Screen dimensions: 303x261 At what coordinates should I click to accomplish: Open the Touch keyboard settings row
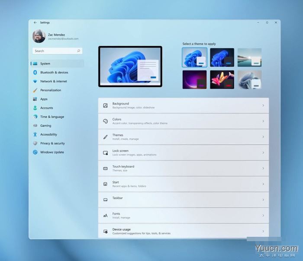(184, 169)
